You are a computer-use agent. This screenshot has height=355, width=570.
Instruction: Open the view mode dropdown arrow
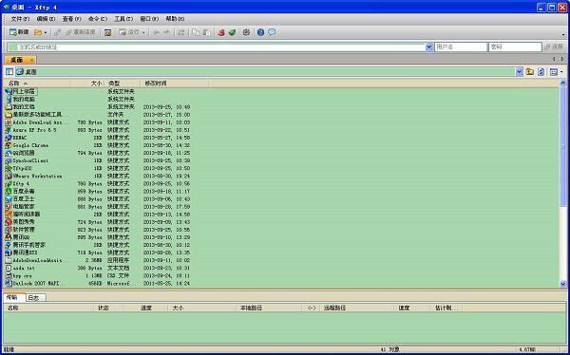[561, 72]
